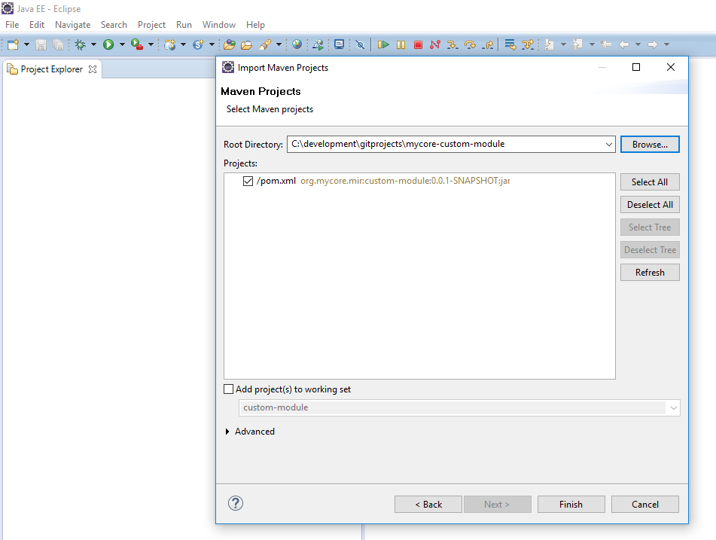This screenshot has width=716, height=540.
Task: Click the Search flashlight icon
Action: pos(265,44)
